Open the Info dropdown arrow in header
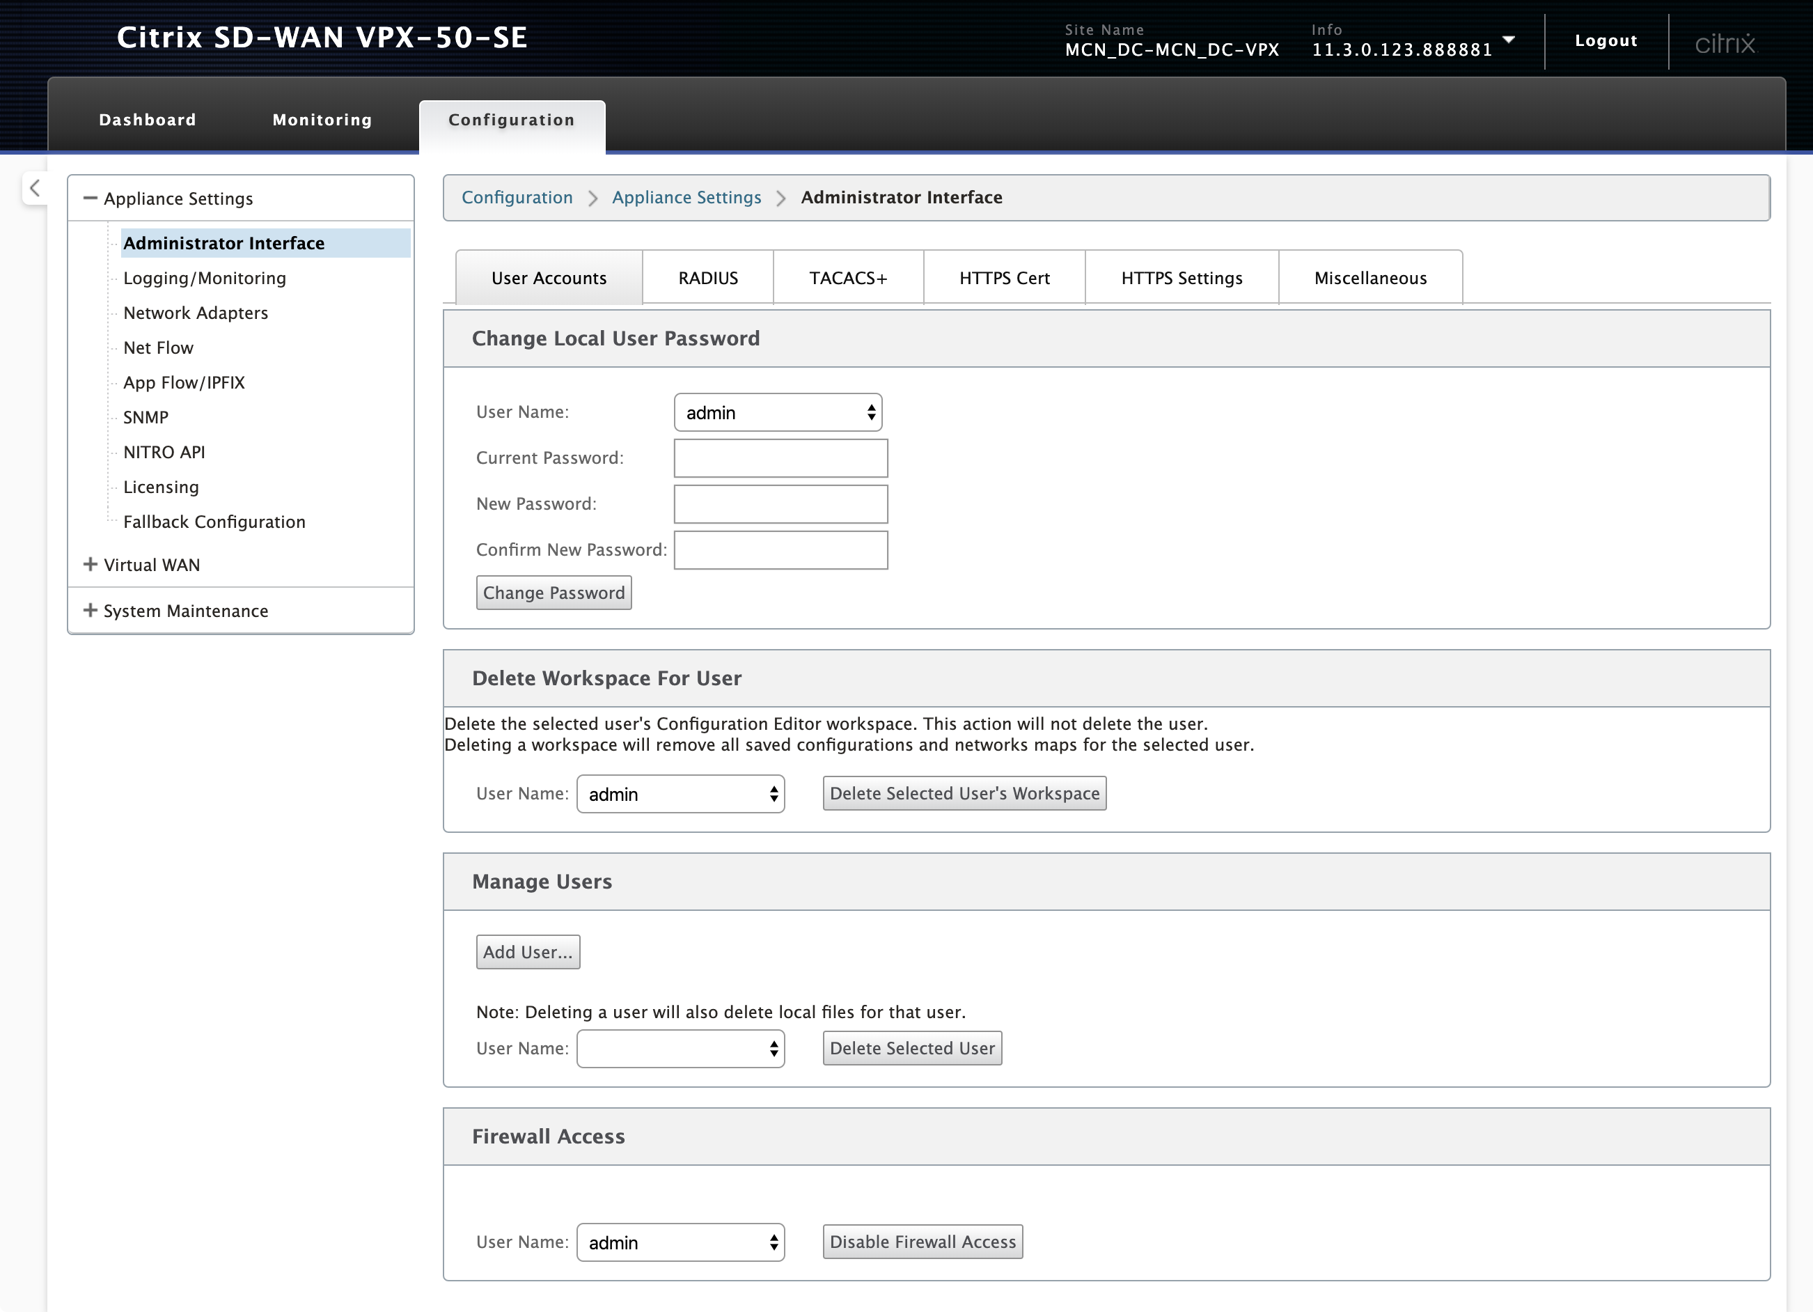This screenshot has width=1813, height=1312. [x=1509, y=40]
